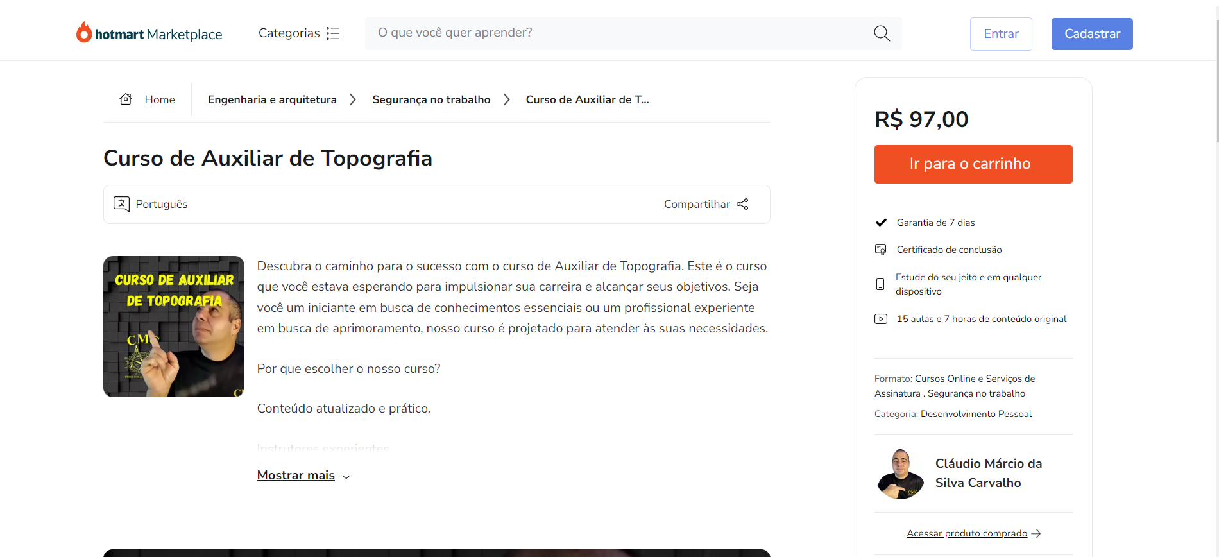Select Curso de Auxiliar de T... breadcrumb
Screen dimensions: 1219x557
click(588, 99)
